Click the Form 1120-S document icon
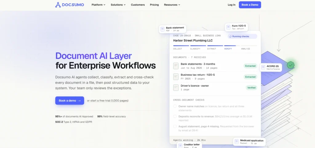The image size is (315, 148). point(229,27)
